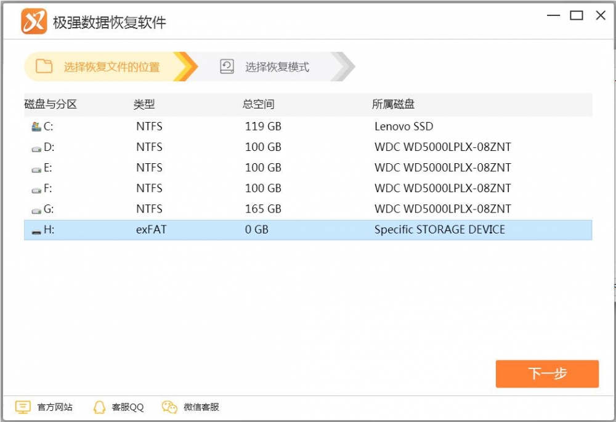The width and height of the screenshot is (616, 422).
Task: Switch to the 选择恢复文件的位置 step
Action: tap(111, 67)
